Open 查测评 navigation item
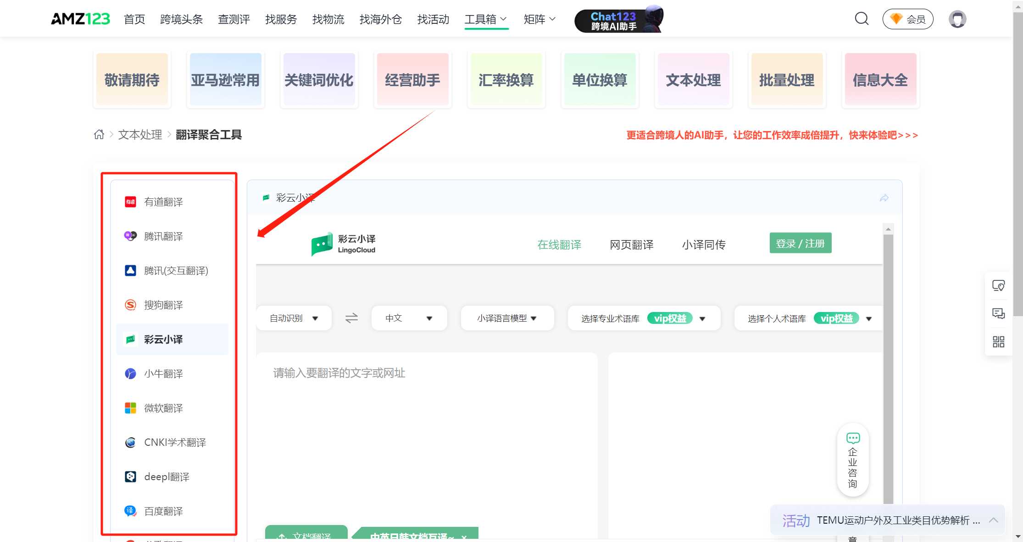The image size is (1023, 542). click(234, 19)
